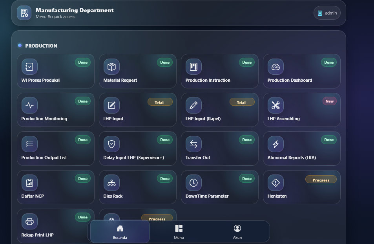
Task: Select the Abnormal Reports lightning icon
Action: click(275, 144)
